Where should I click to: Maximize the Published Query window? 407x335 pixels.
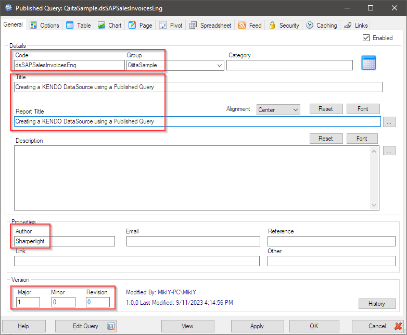tap(371, 8)
